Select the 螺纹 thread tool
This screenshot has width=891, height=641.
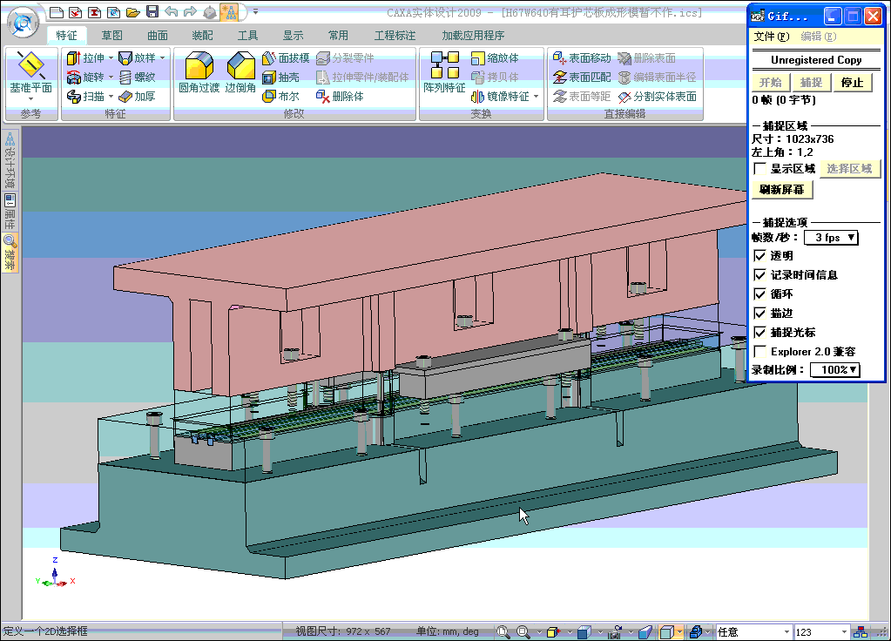coord(137,77)
